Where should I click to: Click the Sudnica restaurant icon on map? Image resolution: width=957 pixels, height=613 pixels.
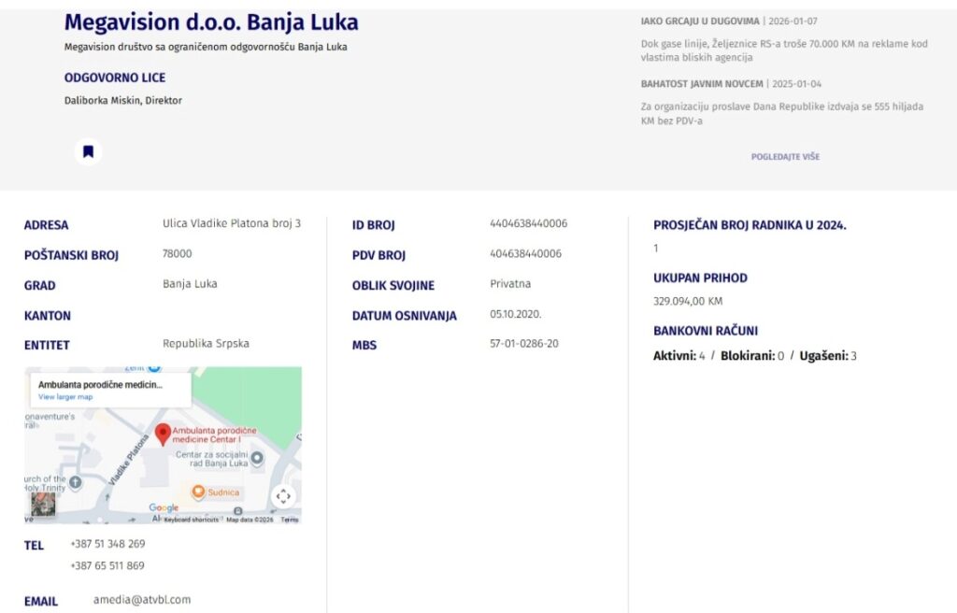point(198,492)
